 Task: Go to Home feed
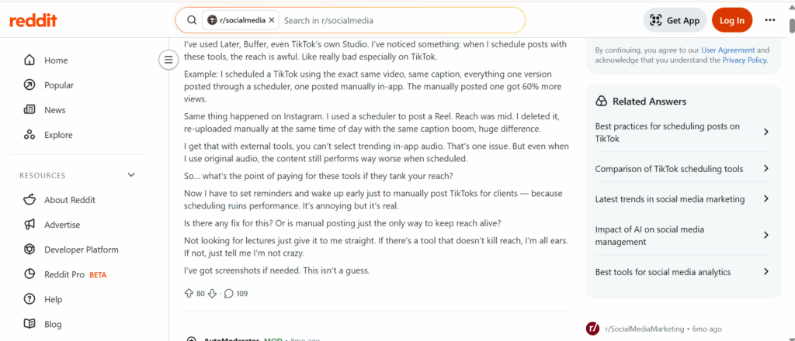[x=56, y=60]
